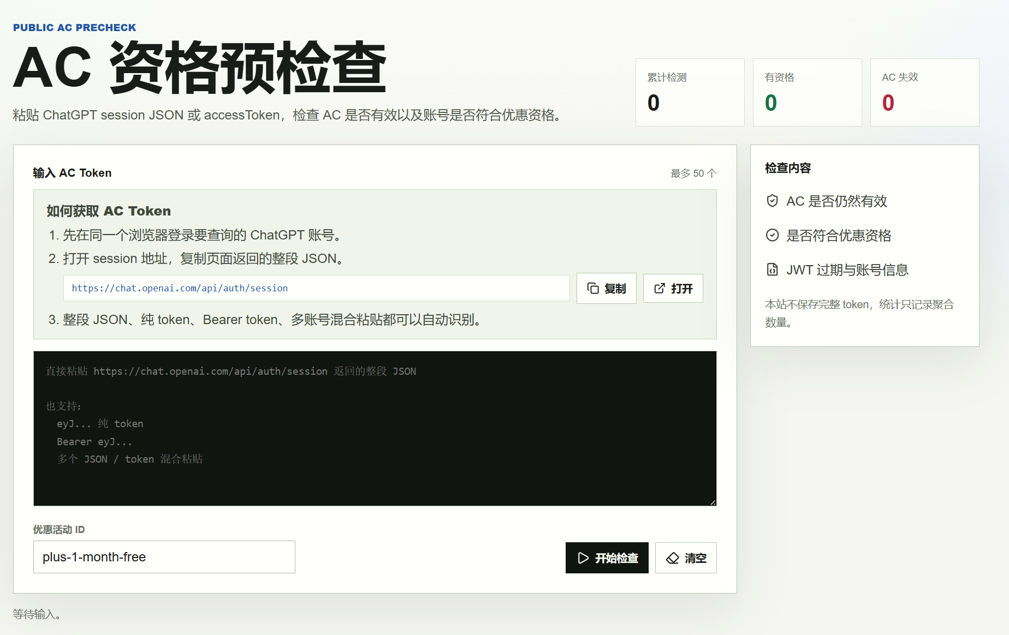Click the 检查内容 panel heading
The height and width of the screenshot is (635, 1009).
(x=788, y=168)
